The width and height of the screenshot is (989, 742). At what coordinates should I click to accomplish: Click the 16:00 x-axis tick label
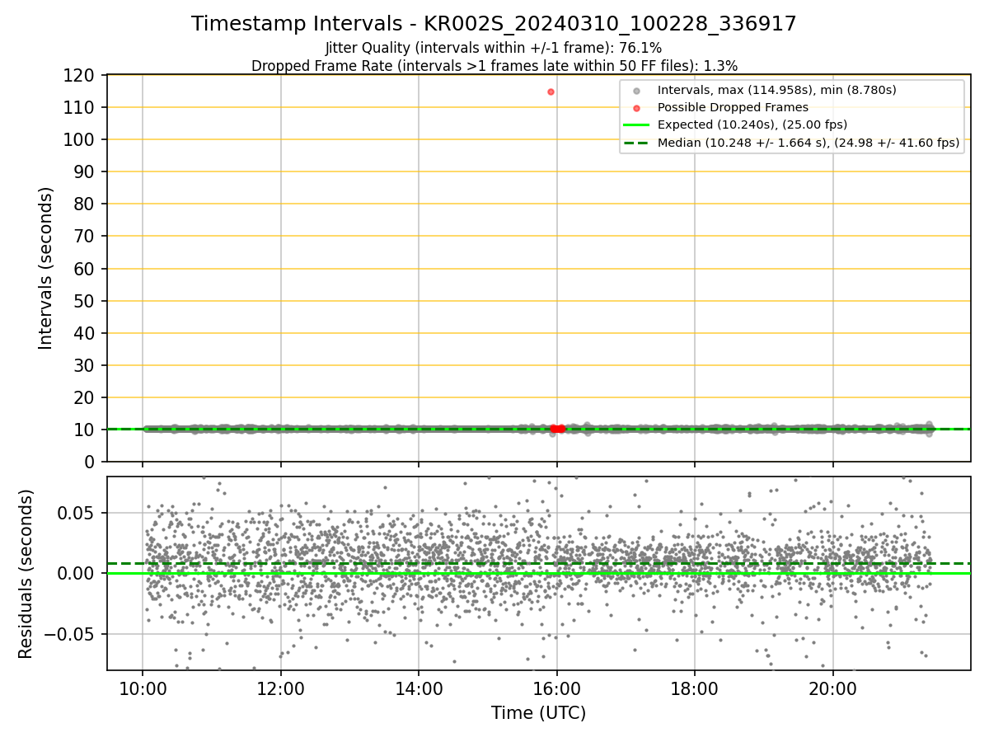pos(556,688)
